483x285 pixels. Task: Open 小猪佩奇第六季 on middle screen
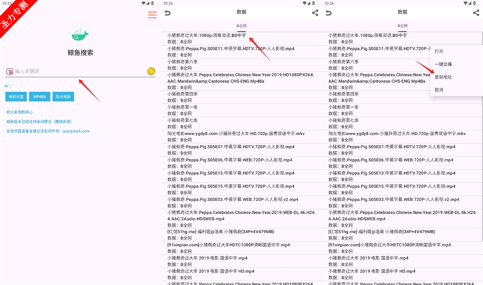coord(242,65)
